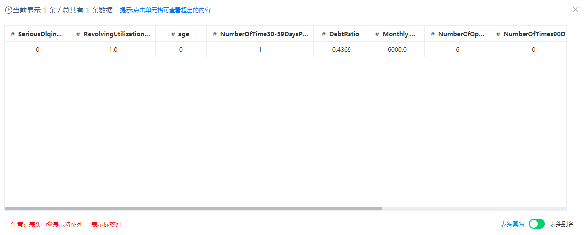Click the hash icon of age column

tap(173, 34)
